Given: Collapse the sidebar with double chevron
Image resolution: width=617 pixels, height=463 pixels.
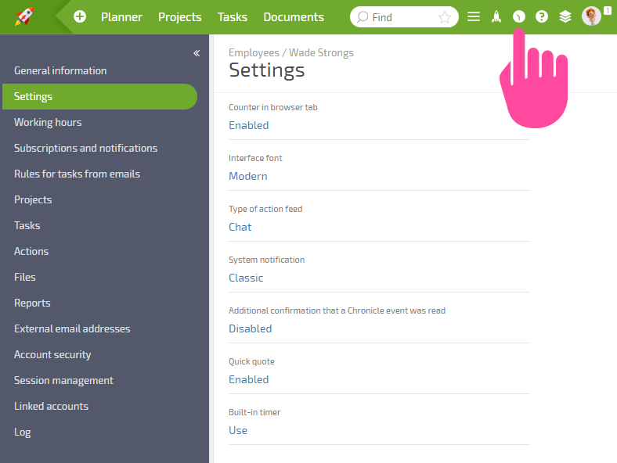Looking at the screenshot, I should coord(197,53).
